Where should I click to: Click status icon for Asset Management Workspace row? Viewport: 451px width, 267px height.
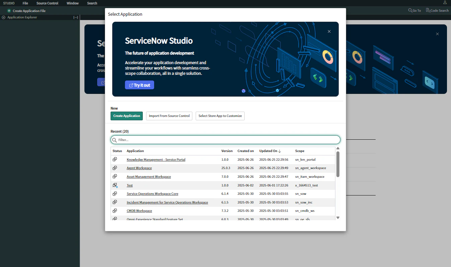(x=115, y=176)
